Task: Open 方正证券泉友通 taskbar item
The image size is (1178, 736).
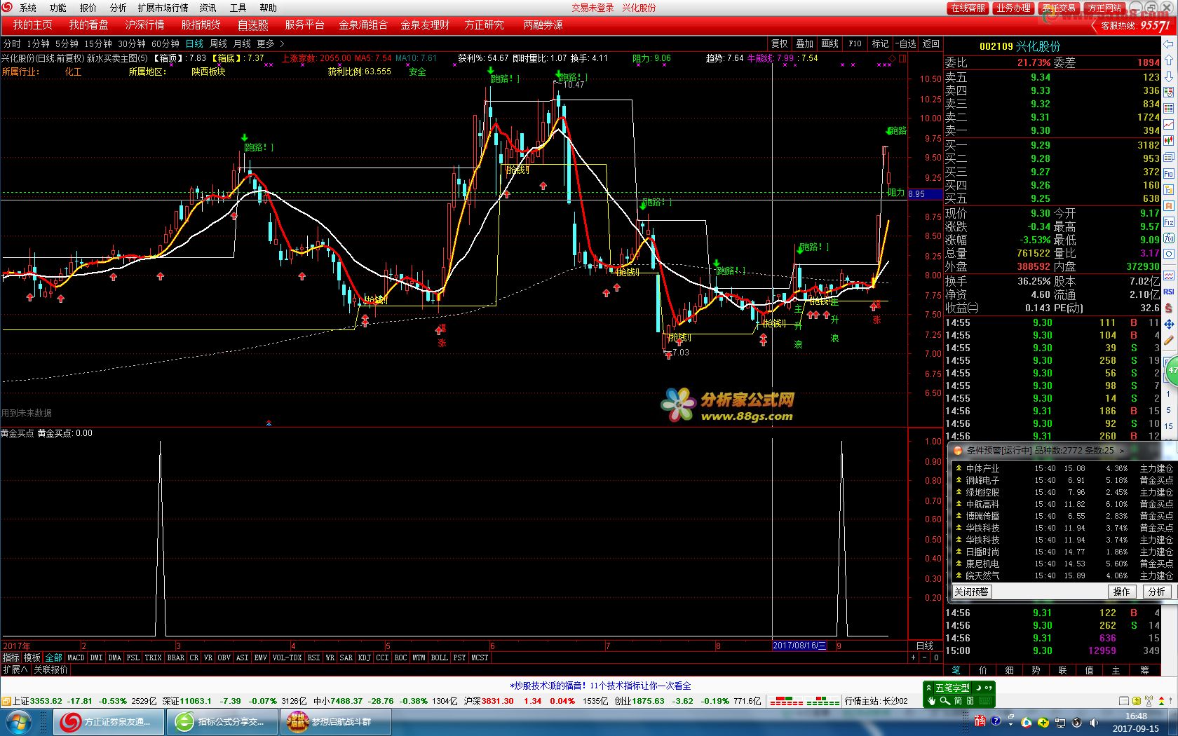Action: coord(109,721)
